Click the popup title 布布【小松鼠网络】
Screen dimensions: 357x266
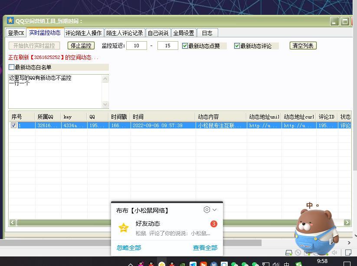[x=142, y=210]
